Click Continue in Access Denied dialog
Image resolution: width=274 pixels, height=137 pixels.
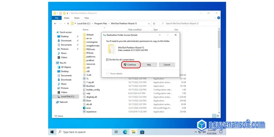(x=131, y=65)
